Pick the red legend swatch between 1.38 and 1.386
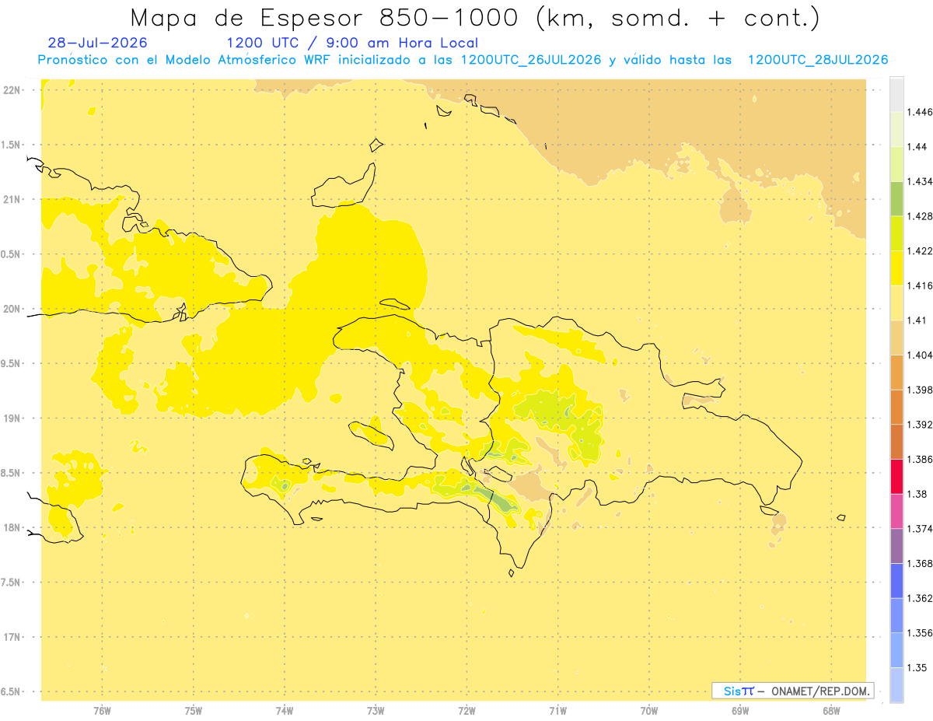The image size is (933, 721). coord(896,476)
